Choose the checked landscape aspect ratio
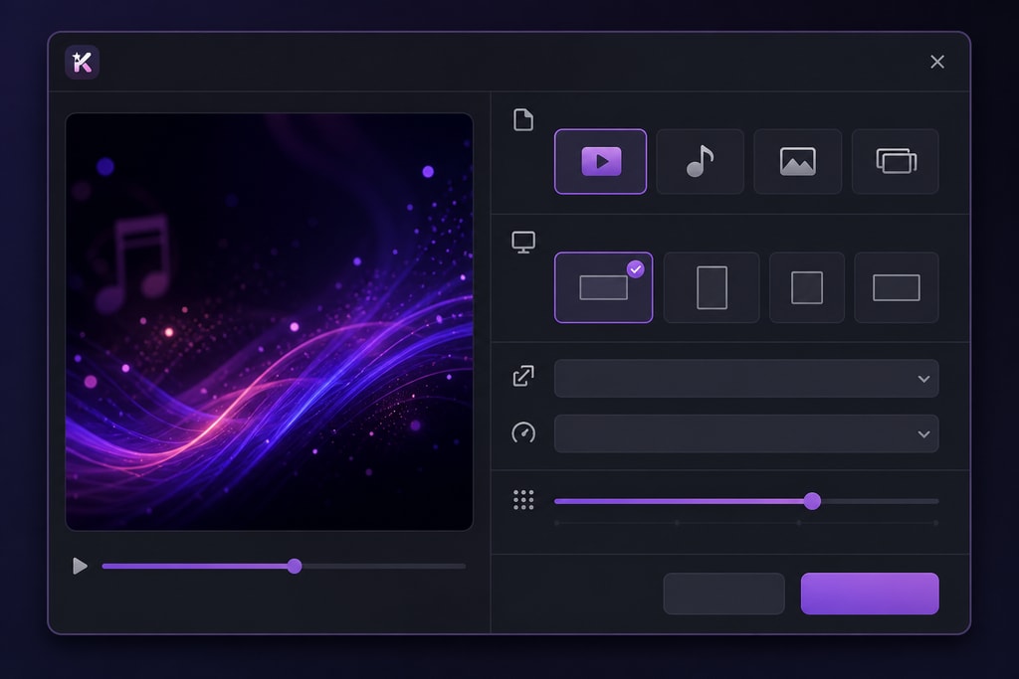 tap(604, 287)
